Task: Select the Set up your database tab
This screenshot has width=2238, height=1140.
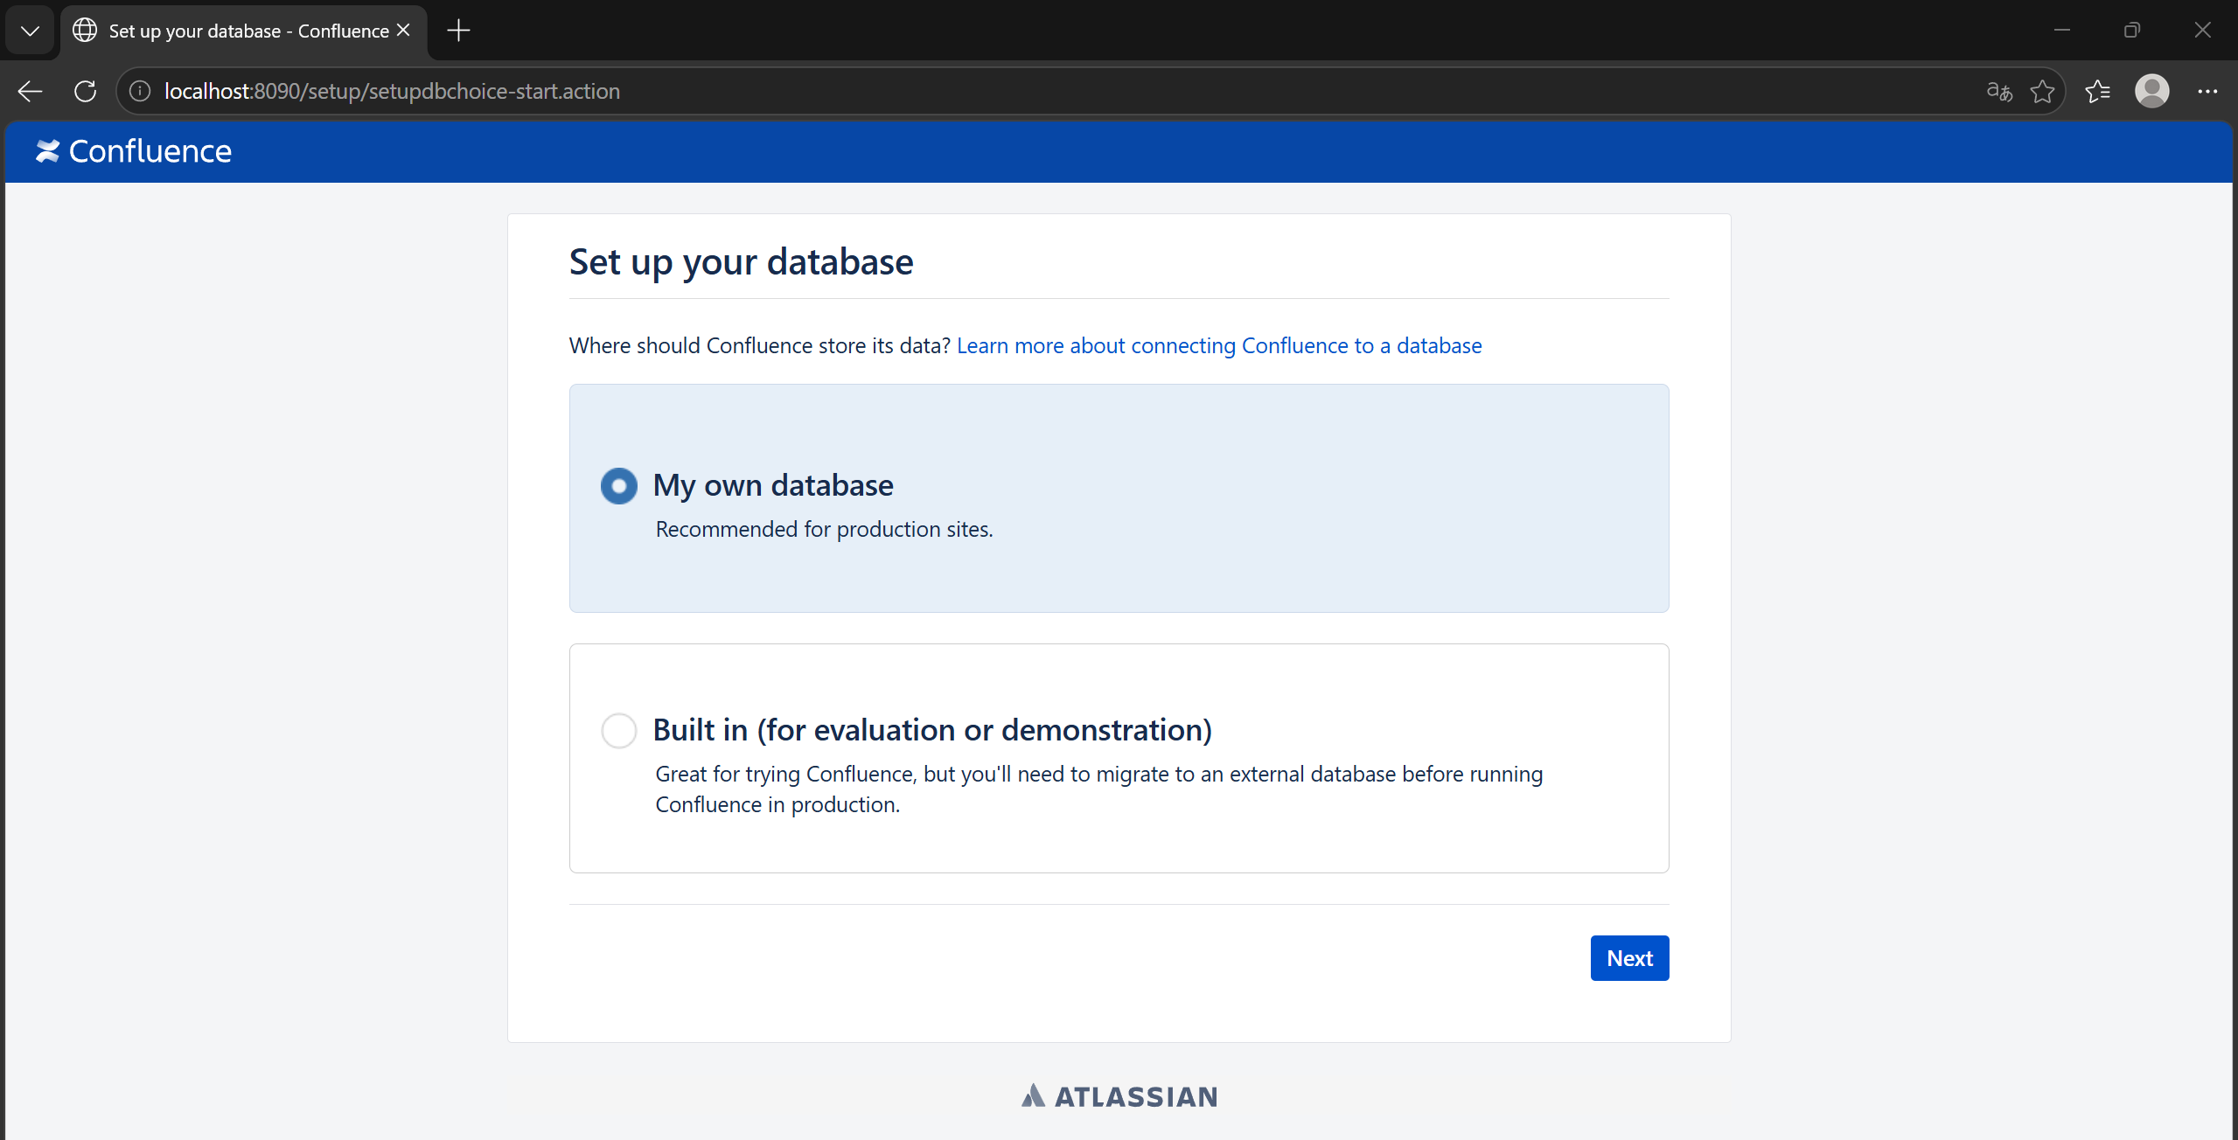Action: point(244,31)
